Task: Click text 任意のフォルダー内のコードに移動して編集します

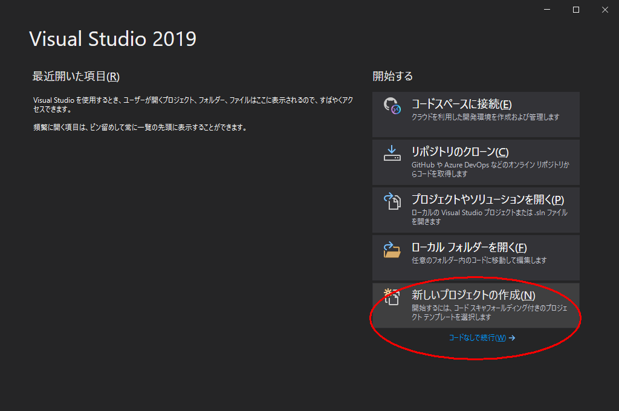Action: point(479,260)
